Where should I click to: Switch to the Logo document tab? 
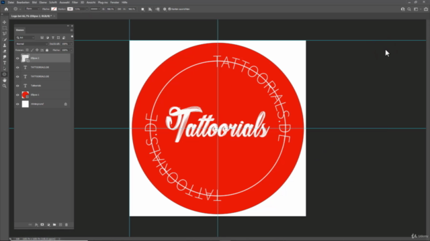coord(32,16)
